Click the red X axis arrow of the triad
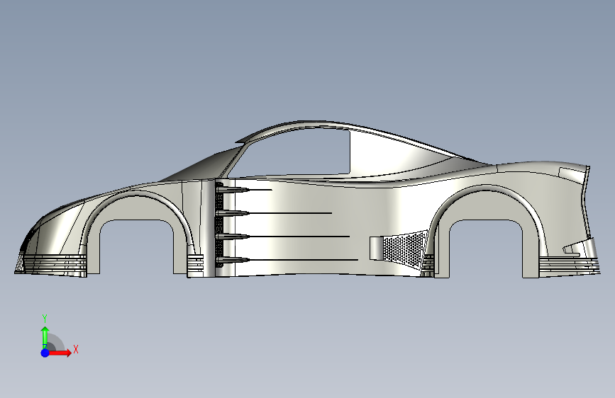 (60, 353)
